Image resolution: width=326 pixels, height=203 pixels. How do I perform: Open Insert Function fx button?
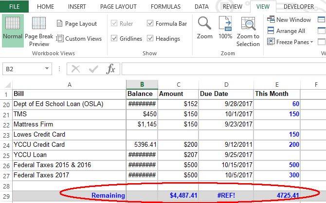point(110,69)
